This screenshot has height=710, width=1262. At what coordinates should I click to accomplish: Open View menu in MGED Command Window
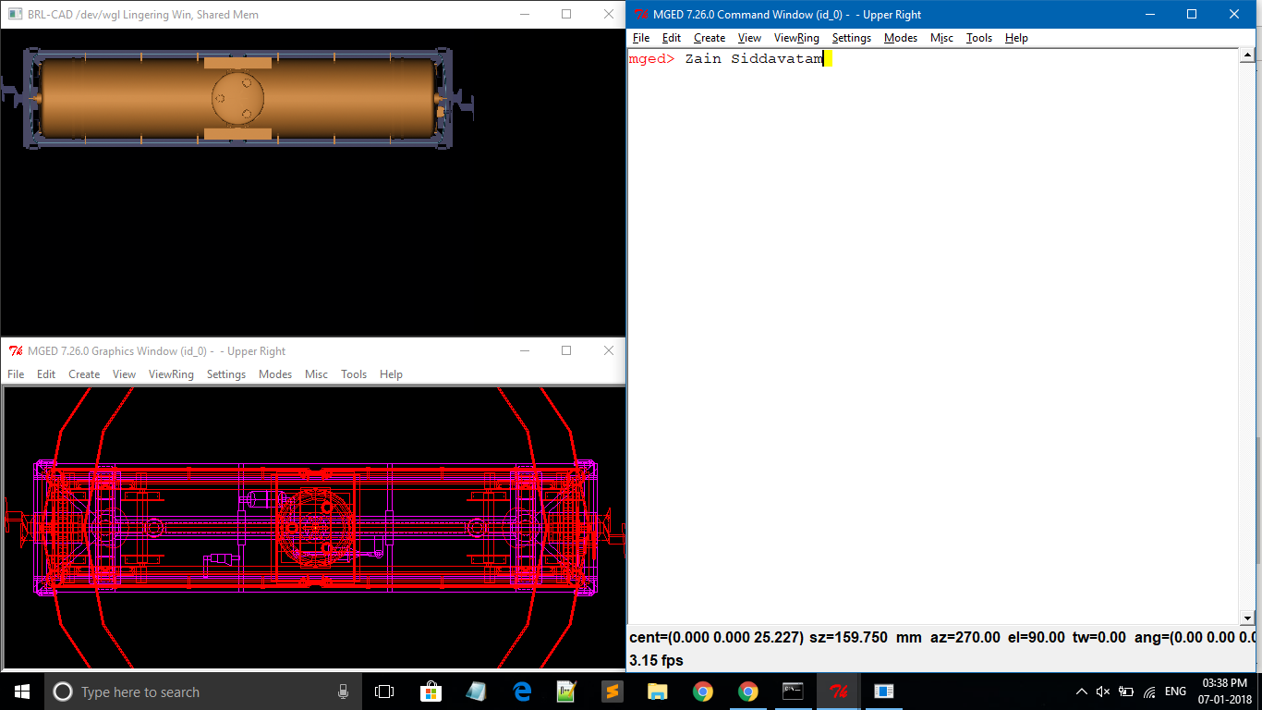tap(749, 38)
